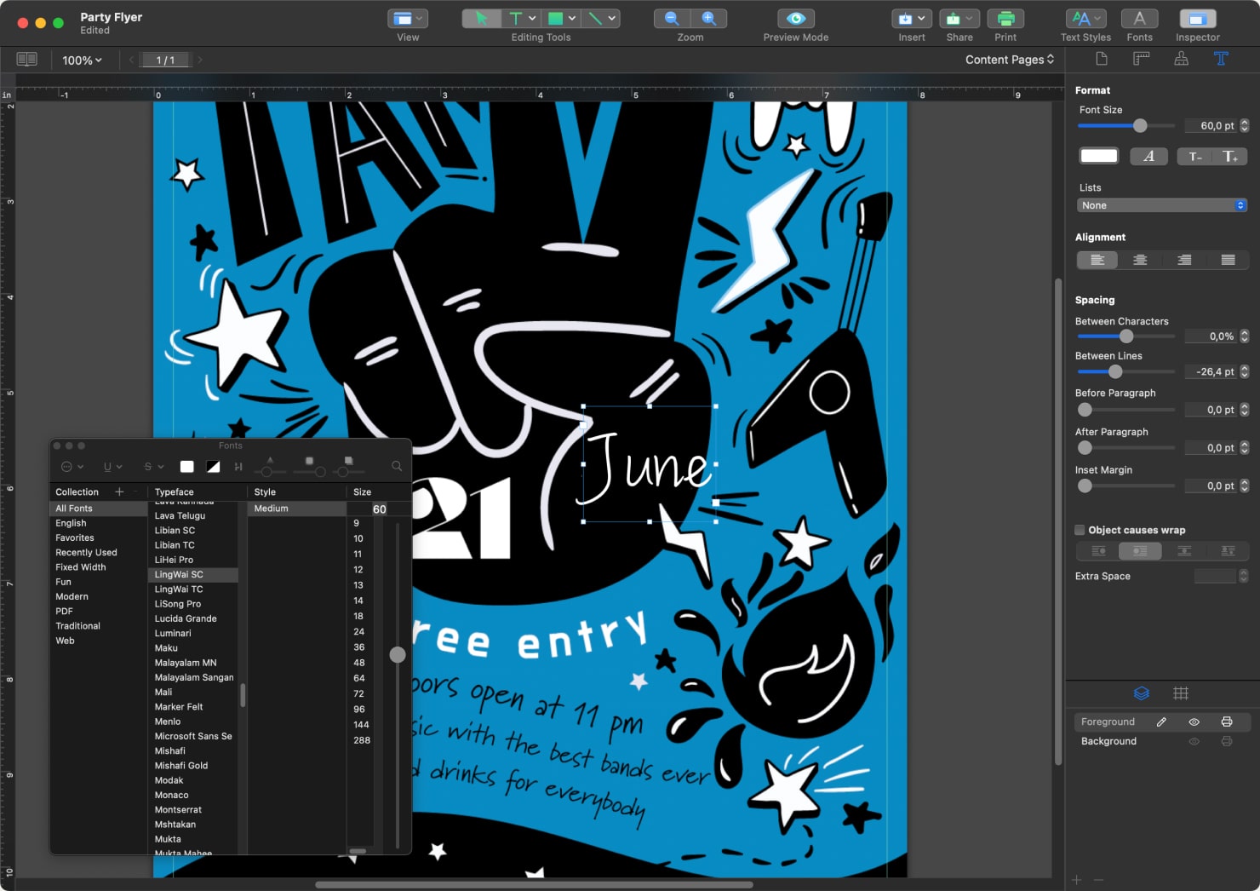Viewport: 1260px width, 891px height.
Task: Open the Insert toolbar dropdown
Action: (912, 18)
